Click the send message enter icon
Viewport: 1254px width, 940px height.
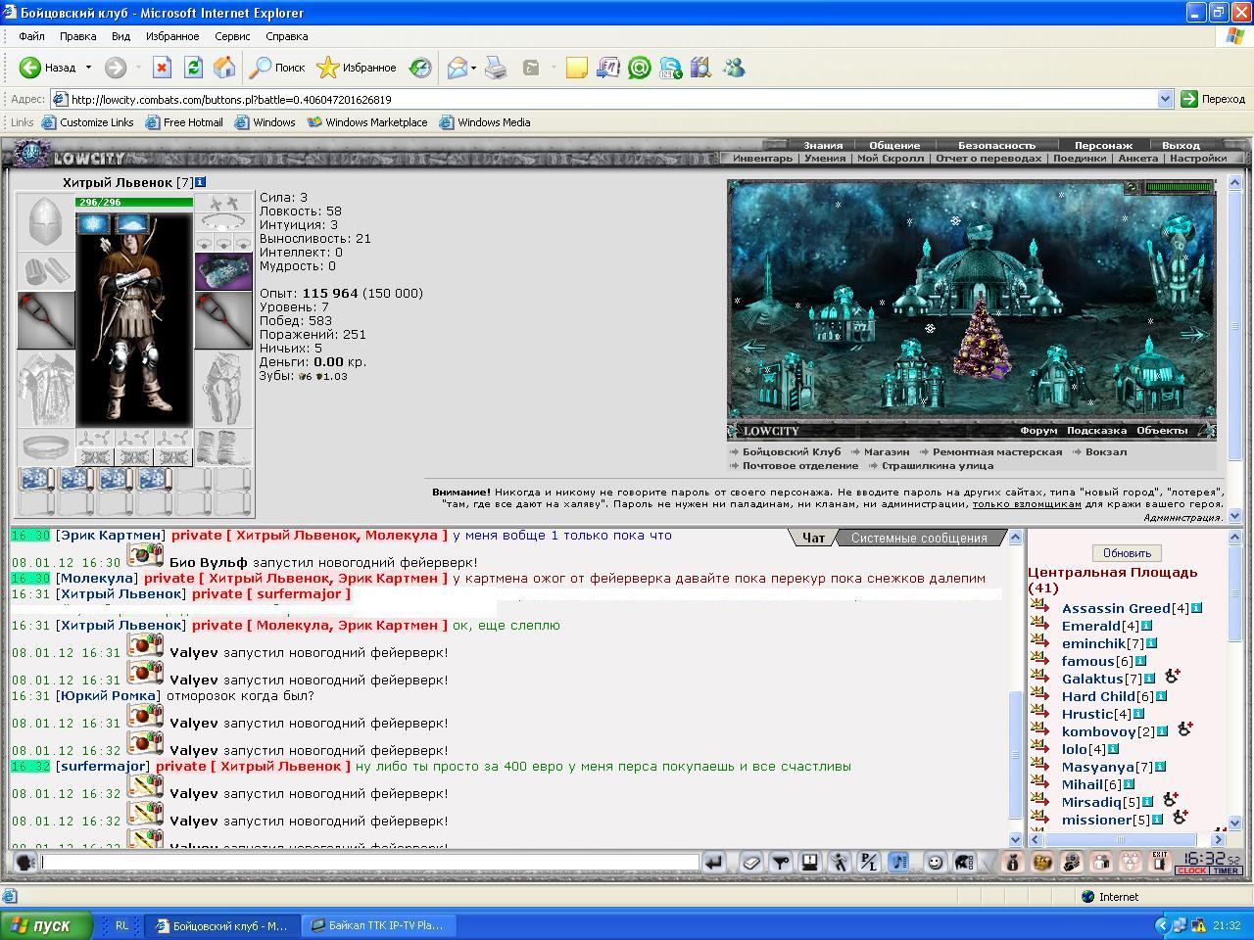click(x=714, y=862)
